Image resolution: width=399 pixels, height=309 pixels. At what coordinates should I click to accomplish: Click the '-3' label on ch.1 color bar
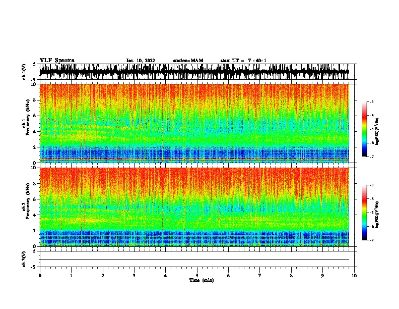pyautogui.click(x=372, y=101)
